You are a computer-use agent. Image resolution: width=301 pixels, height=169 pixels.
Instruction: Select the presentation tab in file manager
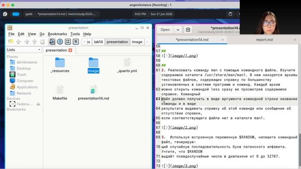pyautogui.click(x=56, y=50)
